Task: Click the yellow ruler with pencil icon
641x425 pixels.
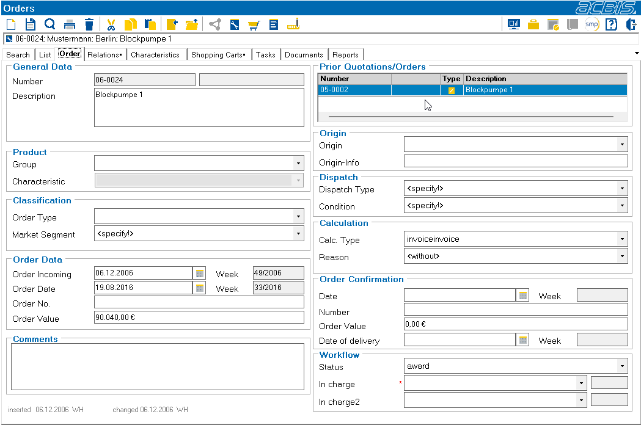Action: pyautogui.click(x=293, y=24)
